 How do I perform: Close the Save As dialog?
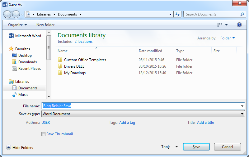pyautogui.click(x=240, y=3)
